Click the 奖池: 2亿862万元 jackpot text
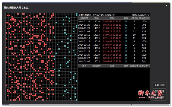Screen dimensions: 172x107 [x=140, y=15]
